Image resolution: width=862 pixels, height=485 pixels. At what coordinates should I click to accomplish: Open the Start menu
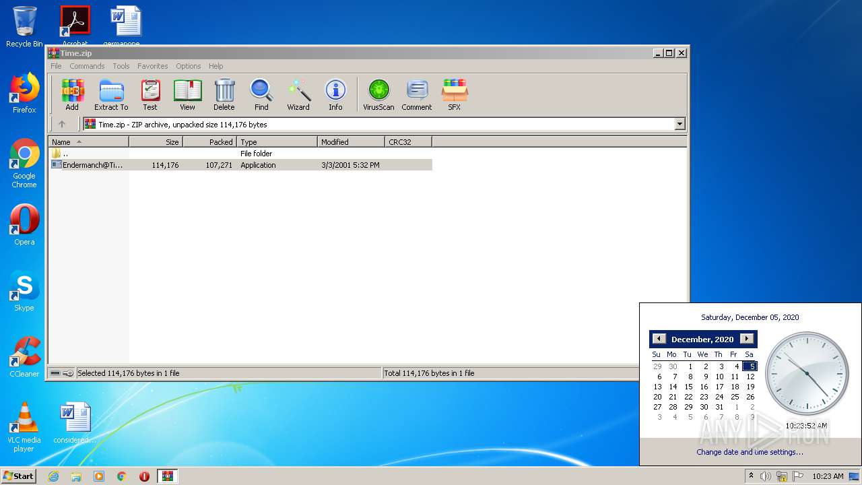pyautogui.click(x=18, y=476)
